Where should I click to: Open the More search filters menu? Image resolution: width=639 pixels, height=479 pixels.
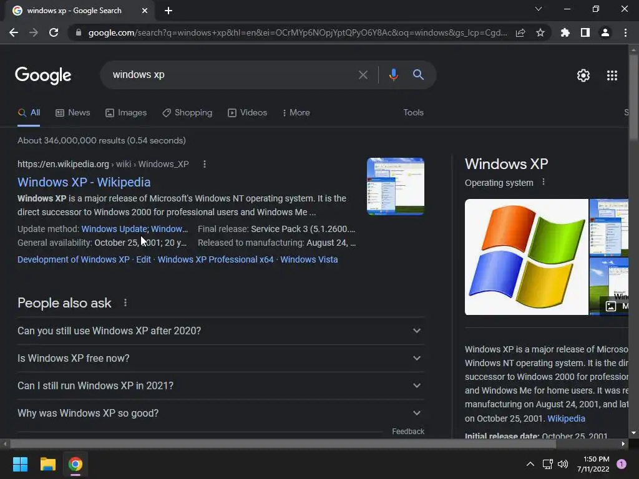point(296,113)
